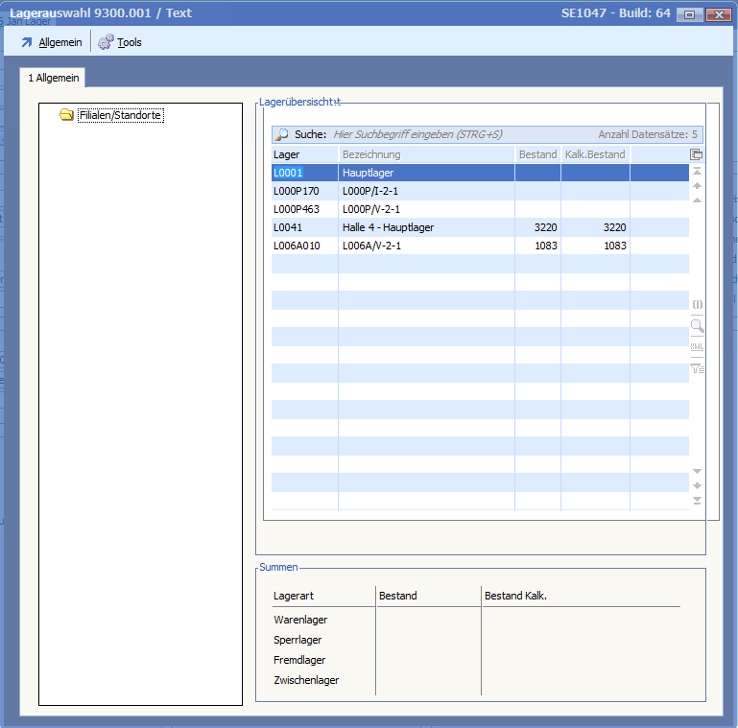Click the Kalk.Bestand column header
738x728 pixels.
(594, 154)
